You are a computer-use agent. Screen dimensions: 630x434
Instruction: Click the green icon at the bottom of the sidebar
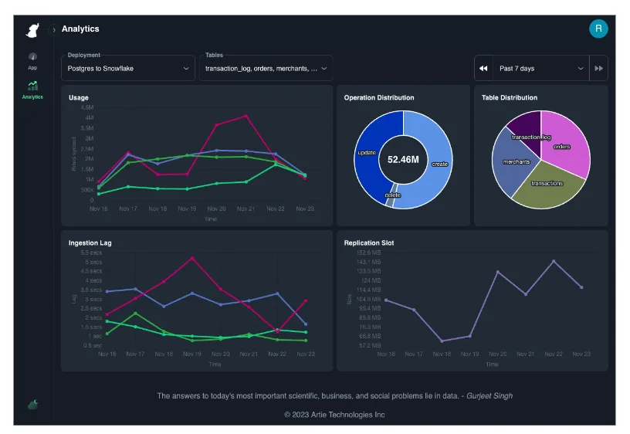pyautogui.click(x=33, y=404)
